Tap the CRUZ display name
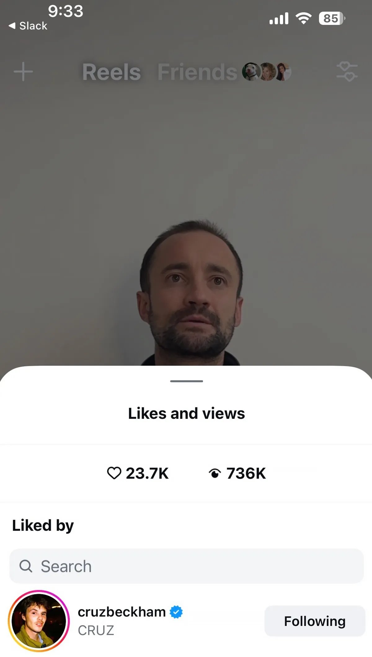 (96, 630)
